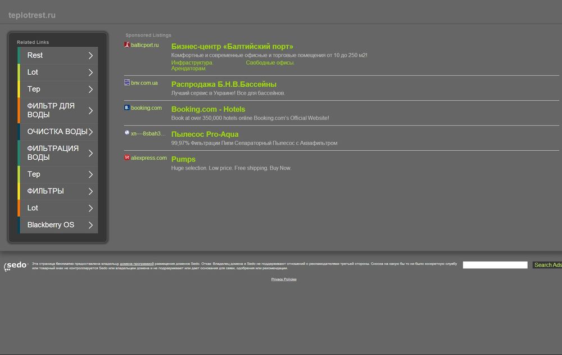This screenshot has width=562, height=355.
Task: Click the Арендаторам sublink
Action: pos(188,68)
